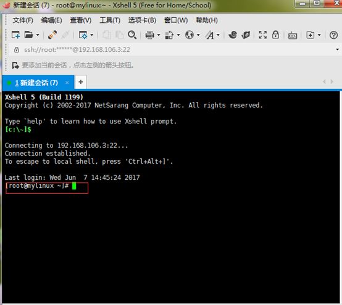Image resolution: width=342 pixels, height=305 pixels.
Task: Open the 帮助(H) menu
Action: [x=207, y=20]
